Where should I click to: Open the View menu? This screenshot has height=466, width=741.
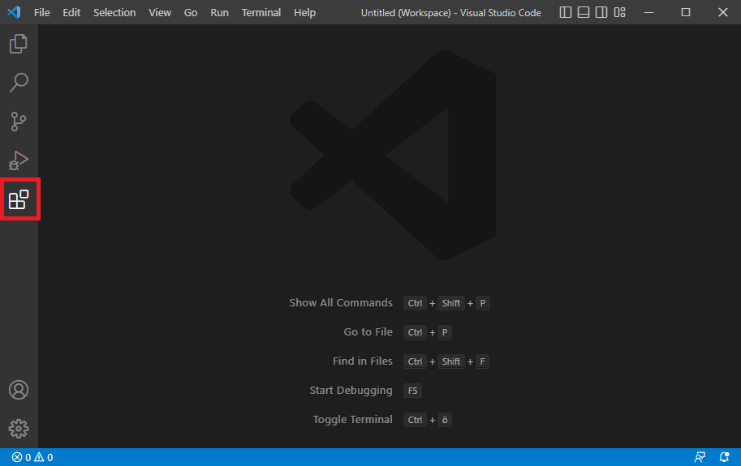tap(160, 13)
